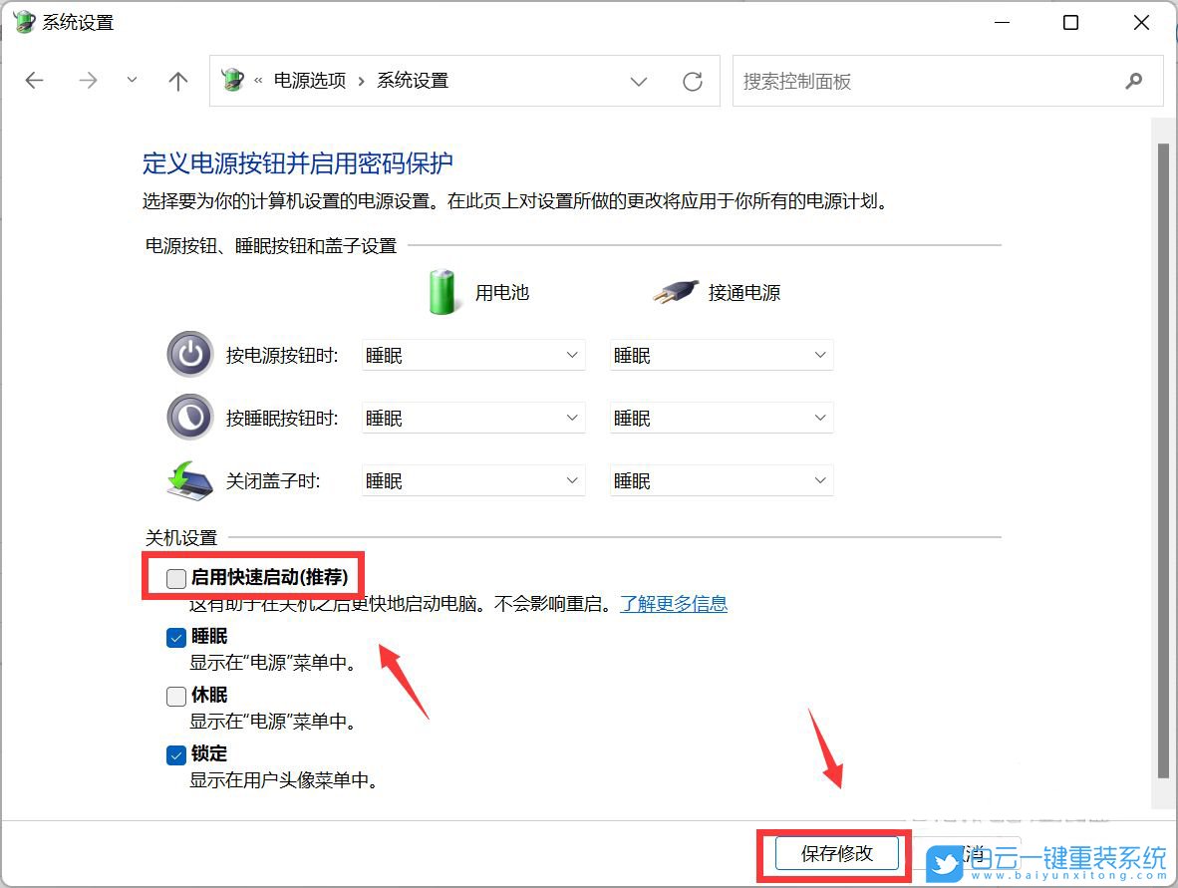Open the 了解更多信息 link
The image size is (1178, 888).
click(x=675, y=603)
